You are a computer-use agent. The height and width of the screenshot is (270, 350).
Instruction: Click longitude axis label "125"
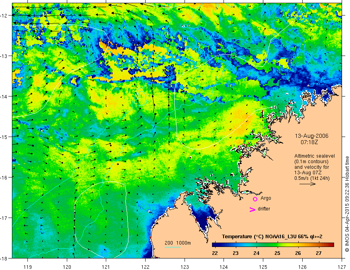(x=263, y=267)
